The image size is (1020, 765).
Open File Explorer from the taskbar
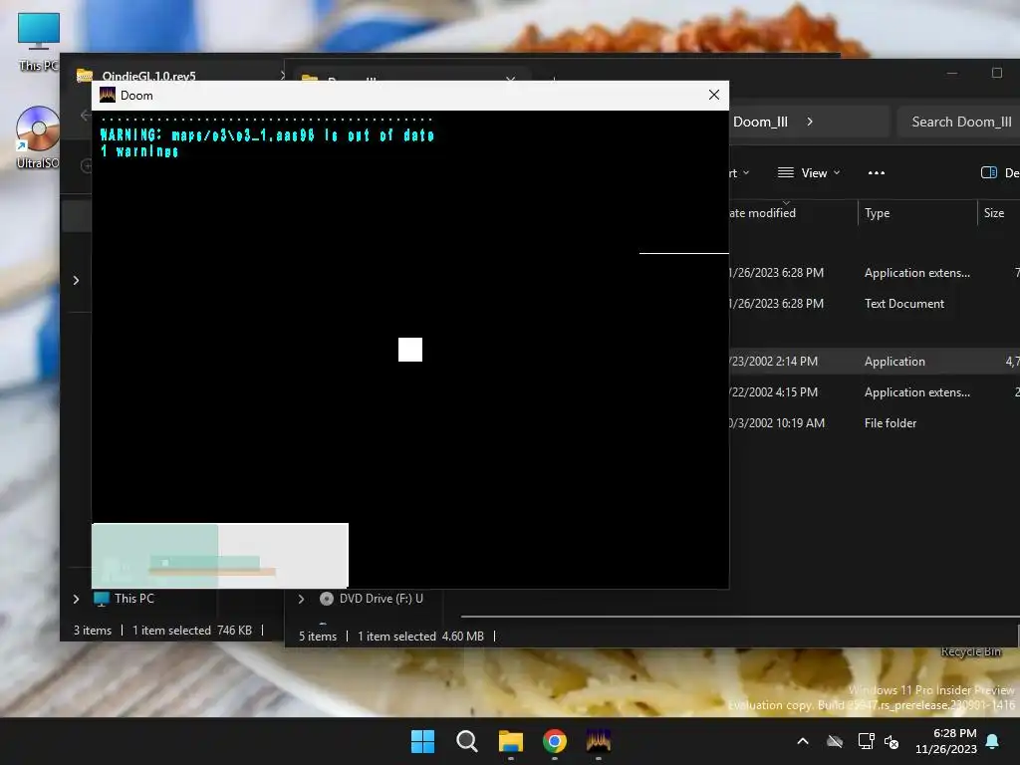point(511,741)
